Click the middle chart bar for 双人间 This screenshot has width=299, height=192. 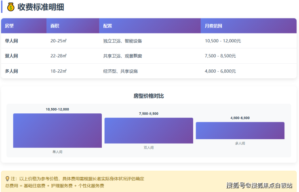(149, 131)
